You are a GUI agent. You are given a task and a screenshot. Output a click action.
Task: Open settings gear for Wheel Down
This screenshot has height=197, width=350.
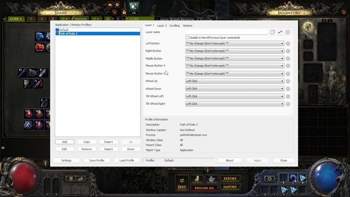click(288, 89)
